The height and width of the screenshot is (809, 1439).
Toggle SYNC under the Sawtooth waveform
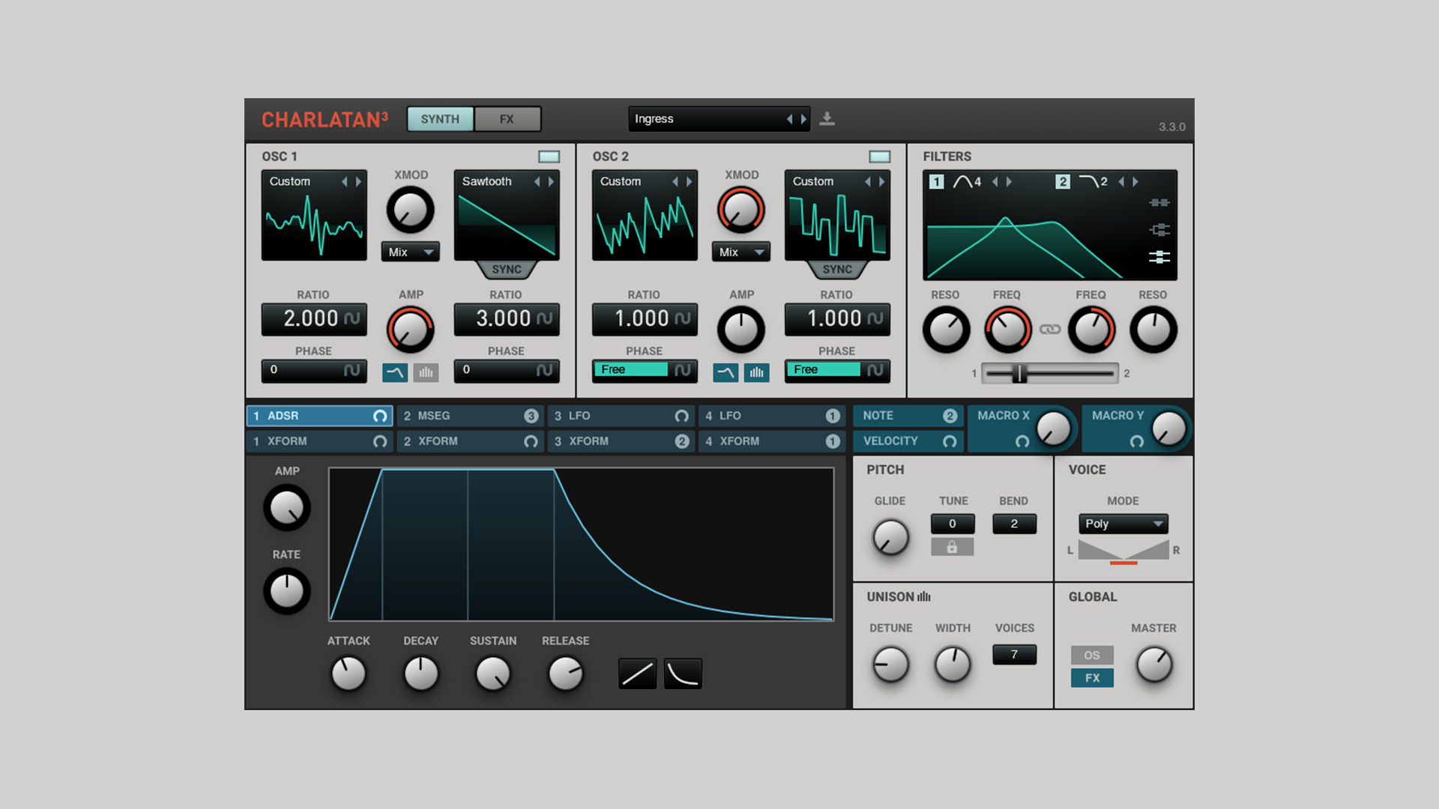507,270
